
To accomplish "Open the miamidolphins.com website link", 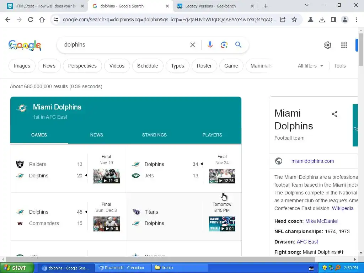I will (x=312, y=161).
